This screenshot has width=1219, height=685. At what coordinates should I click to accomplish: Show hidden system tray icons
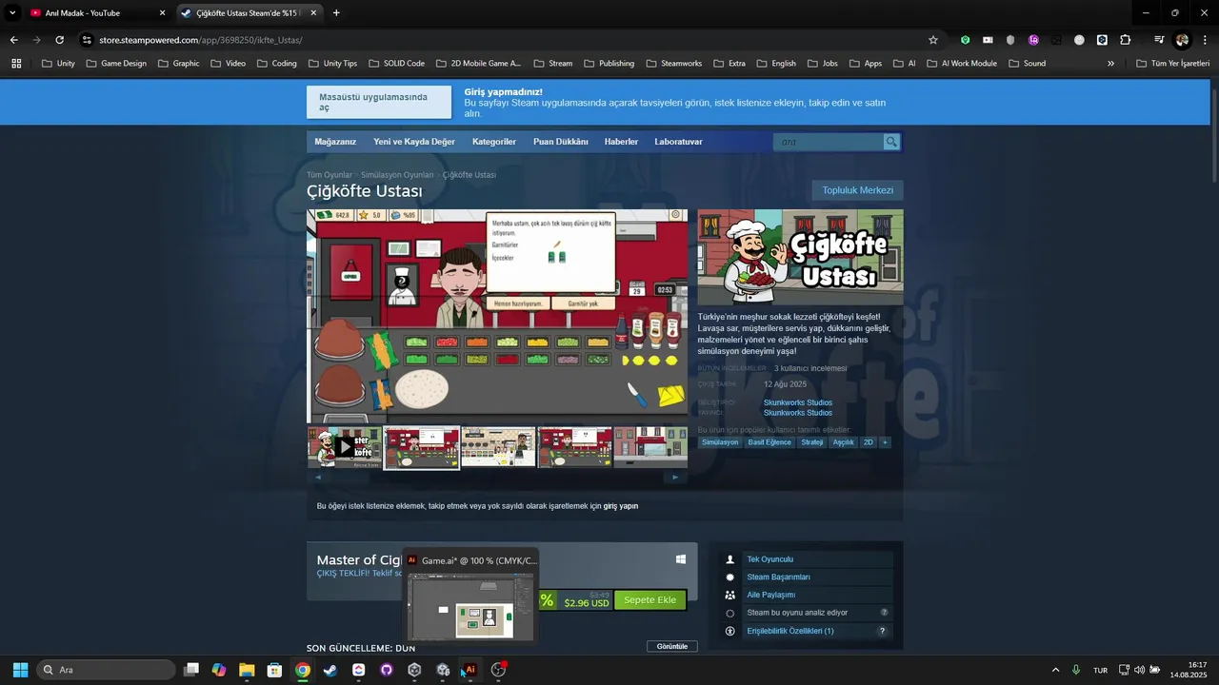click(1055, 670)
